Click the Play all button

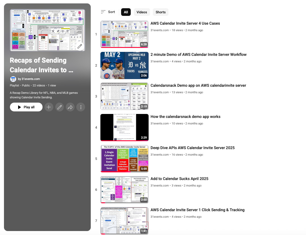pyautogui.click(x=26, y=107)
